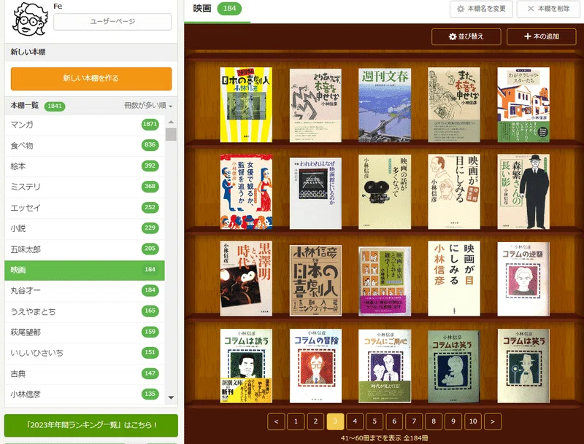Viewport: 584px width, 444px height.
Task: Go to page 7
Action: 414,421
